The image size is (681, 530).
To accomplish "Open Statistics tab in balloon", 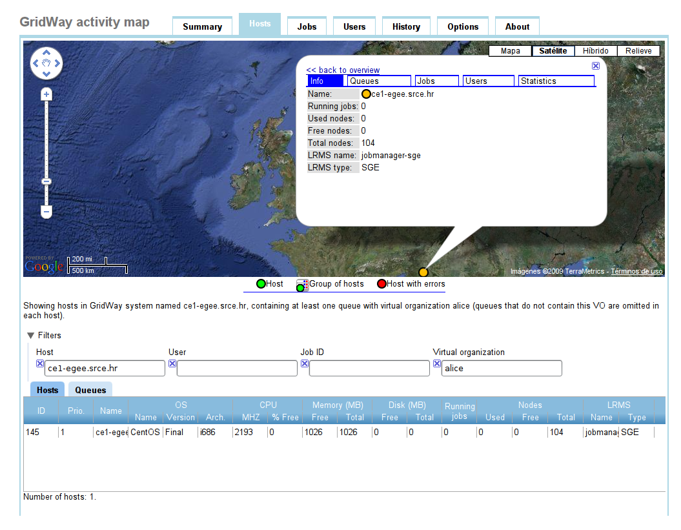I will point(556,81).
